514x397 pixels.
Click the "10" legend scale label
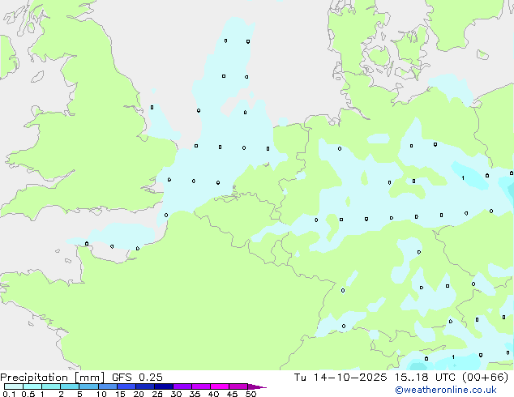click(x=101, y=394)
